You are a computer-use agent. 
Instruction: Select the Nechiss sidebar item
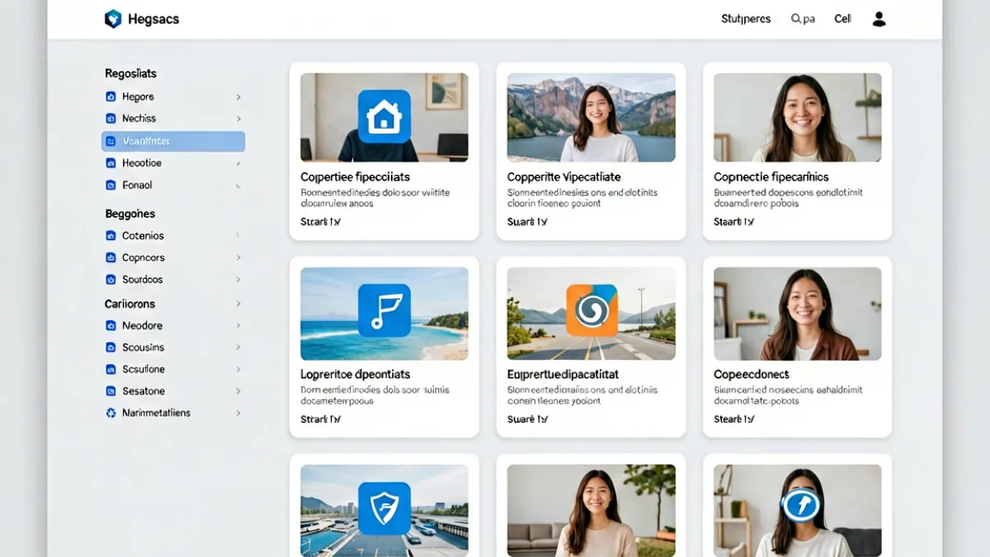(x=173, y=119)
